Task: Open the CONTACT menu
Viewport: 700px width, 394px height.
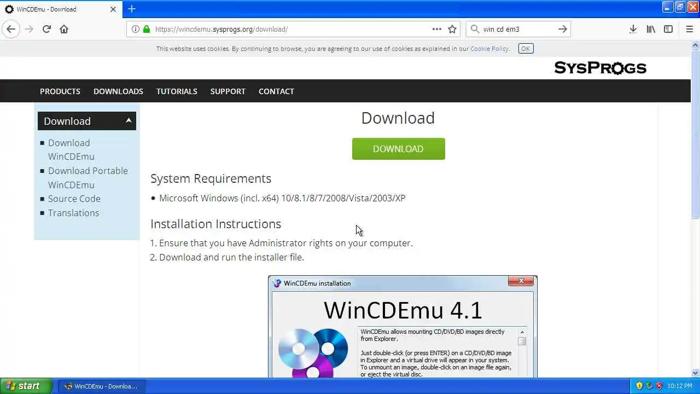Action: click(276, 91)
